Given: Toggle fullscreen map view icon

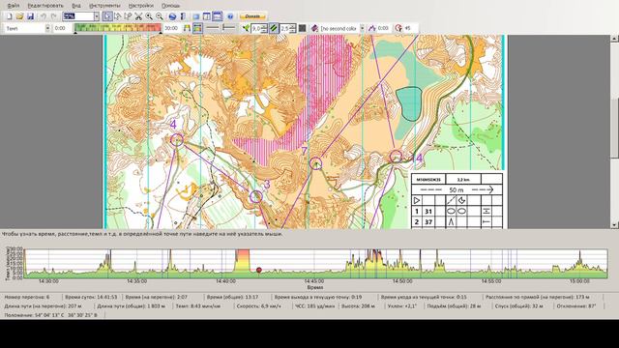Looking at the screenshot, I should click(x=195, y=16).
